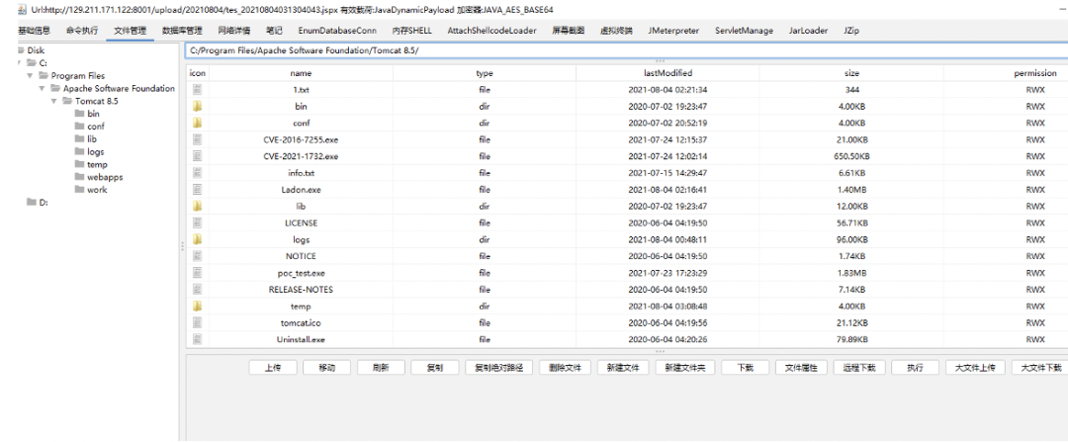Click the 执行 execute button
The height and width of the screenshot is (442, 1068).
coord(915,368)
